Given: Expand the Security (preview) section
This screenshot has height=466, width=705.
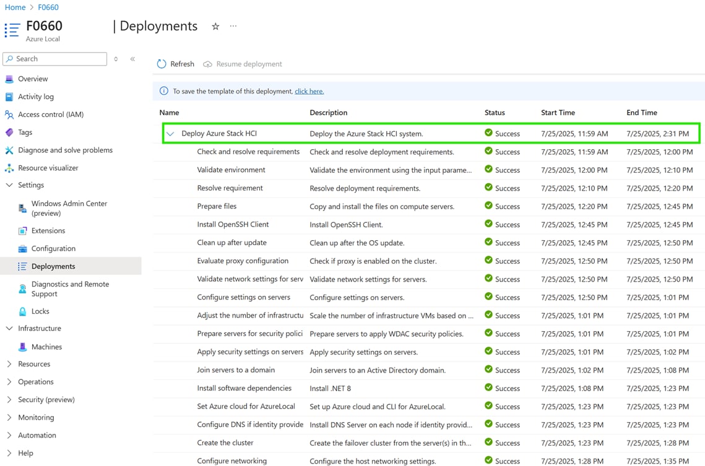Looking at the screenshot, I should [x=9, y=400].
